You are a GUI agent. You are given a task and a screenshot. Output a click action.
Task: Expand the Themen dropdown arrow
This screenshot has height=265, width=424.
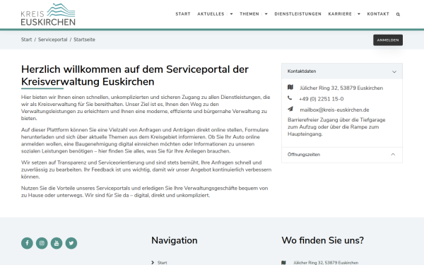coord(266,14)
